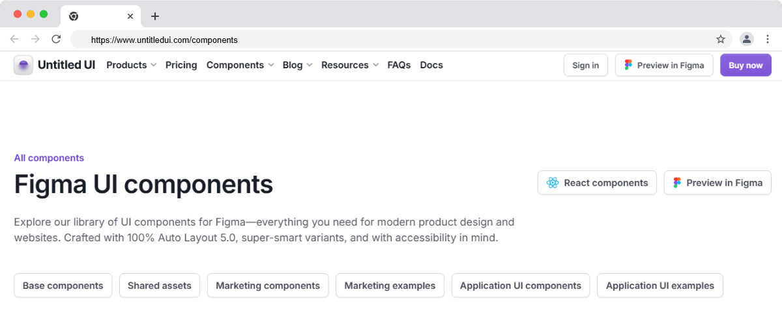This screenshot has height=333, width=782.
Task: Click the Figma UI components heading
Action: pos(143,184)
